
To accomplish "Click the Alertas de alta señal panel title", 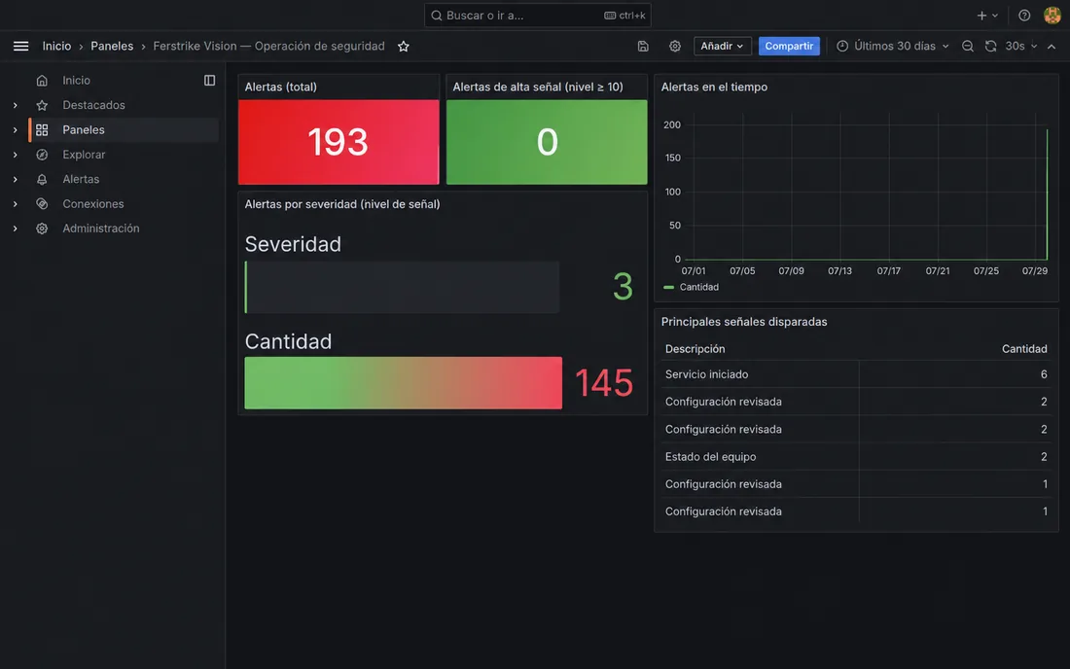I will pos(538,87).
